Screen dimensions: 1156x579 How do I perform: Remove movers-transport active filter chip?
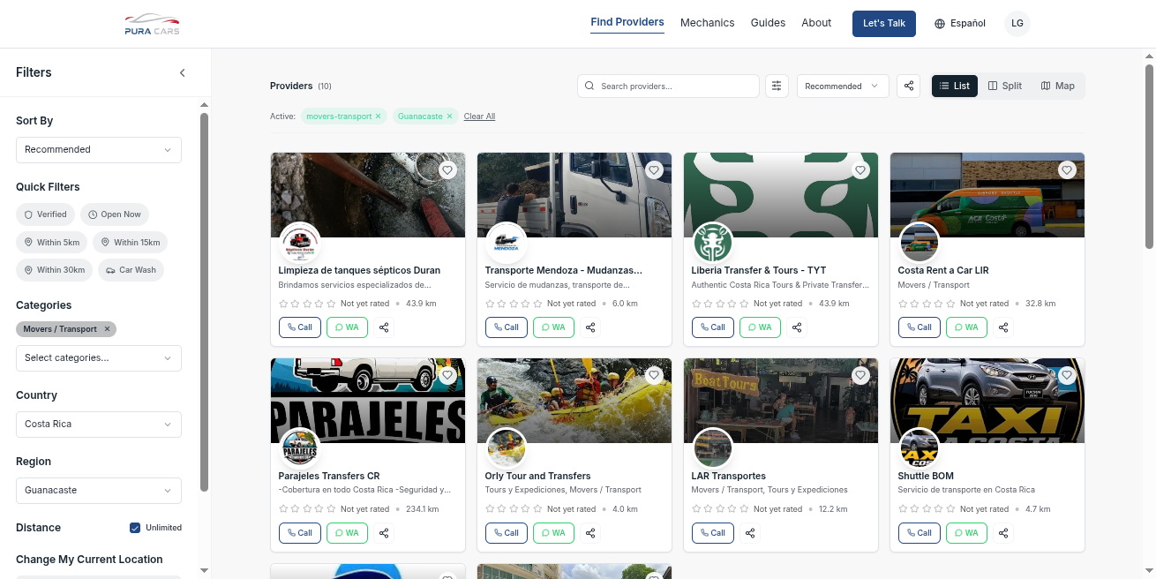coord(378,117)
